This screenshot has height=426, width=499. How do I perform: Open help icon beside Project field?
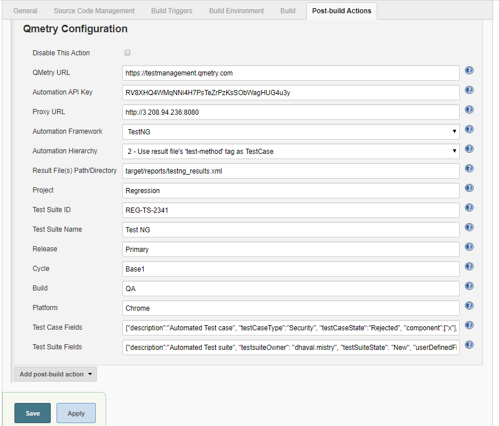coord(469,188)
